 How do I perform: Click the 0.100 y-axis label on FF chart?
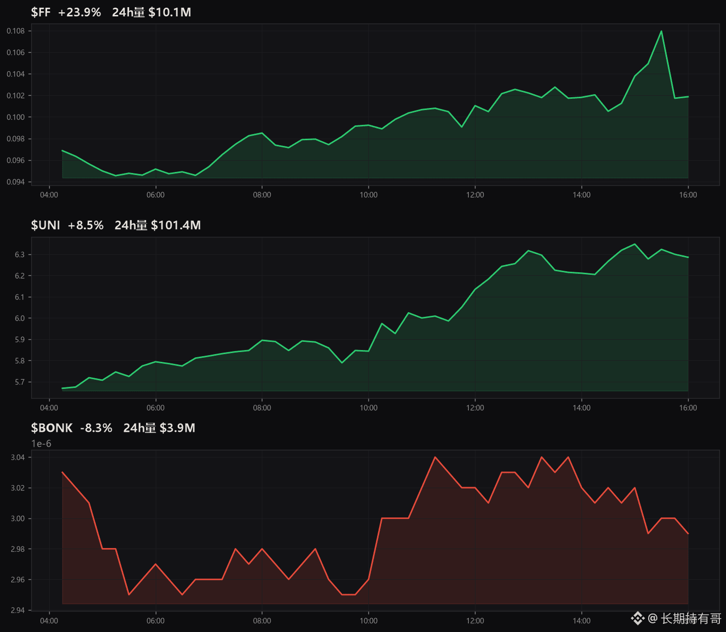tap(15, 117)
